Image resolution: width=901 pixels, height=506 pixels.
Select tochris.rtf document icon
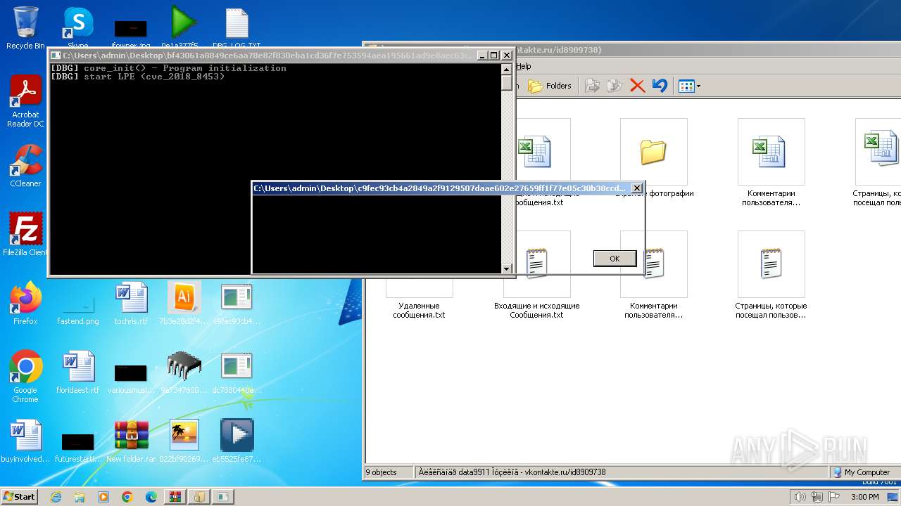tap(131, 303)
